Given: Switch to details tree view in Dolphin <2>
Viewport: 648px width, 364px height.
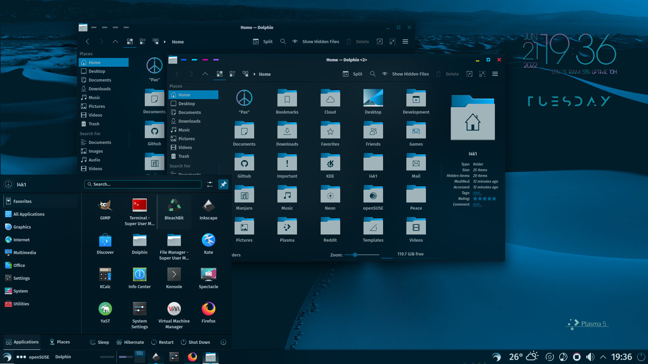Looking at the screenshot, I should click(245, 74).
